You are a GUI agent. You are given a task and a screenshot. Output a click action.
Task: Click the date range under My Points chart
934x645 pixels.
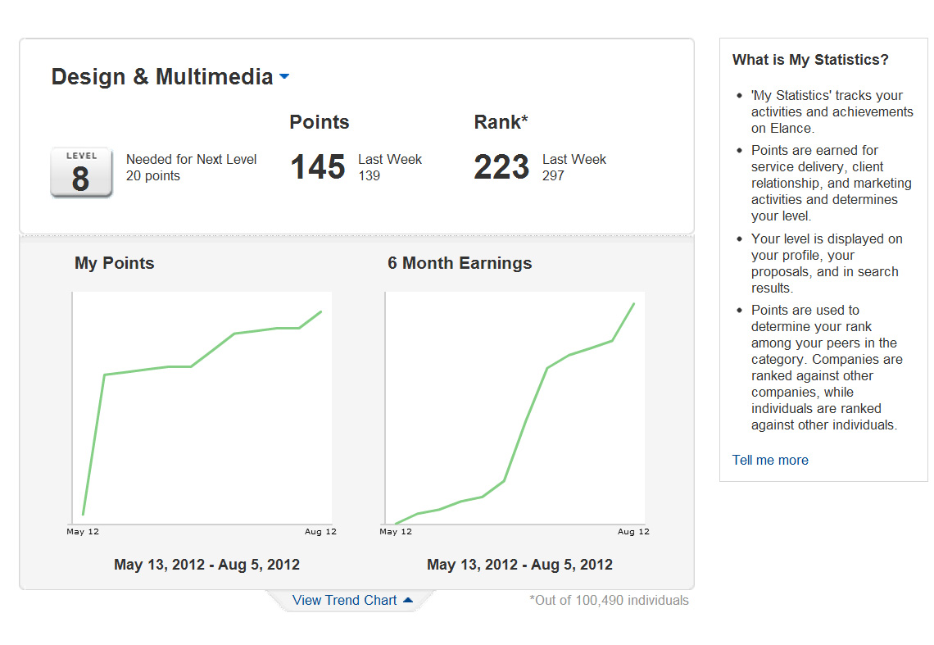(206, 565)
